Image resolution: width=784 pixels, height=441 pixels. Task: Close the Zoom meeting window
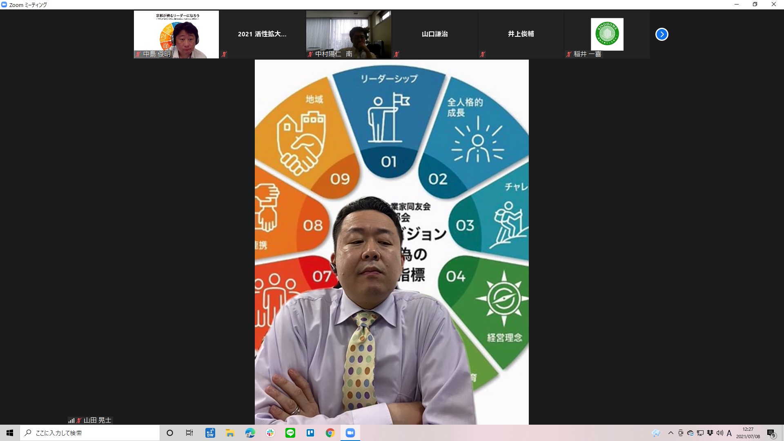774,4
